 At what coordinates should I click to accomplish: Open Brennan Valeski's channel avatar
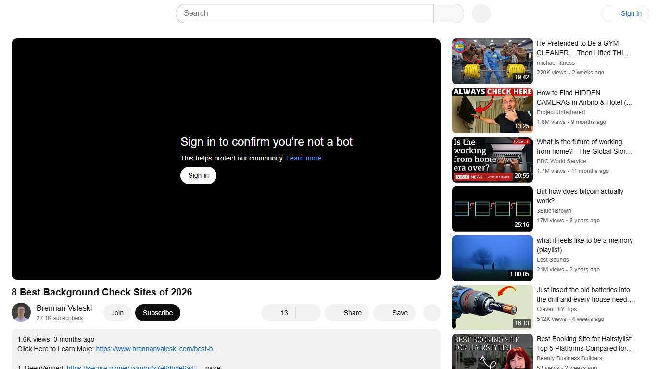point(21,312)
